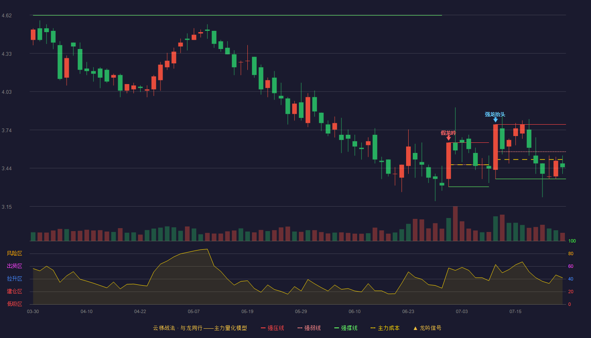
Task: Click the 07-15 date label
Action: coord(515,311)
